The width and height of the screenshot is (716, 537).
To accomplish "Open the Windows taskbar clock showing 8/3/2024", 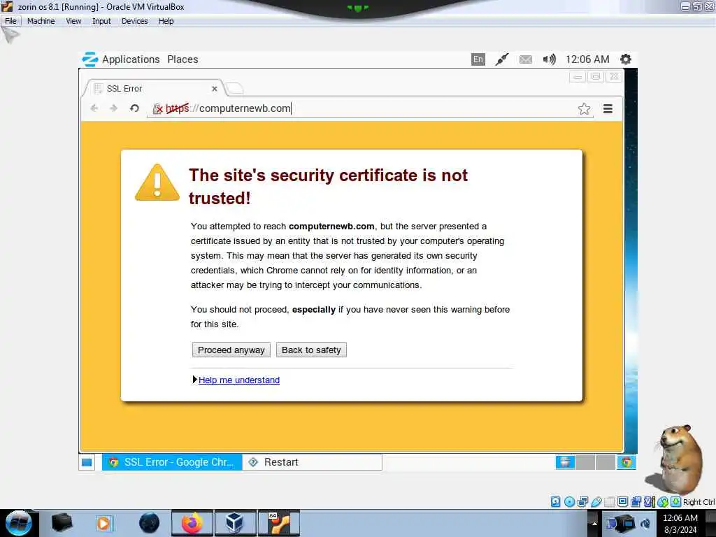I will (680, 524).
